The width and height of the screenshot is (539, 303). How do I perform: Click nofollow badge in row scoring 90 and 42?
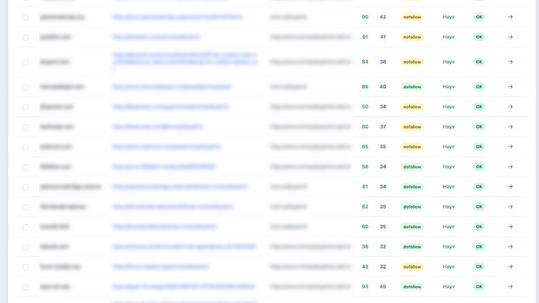tap(412, 17)
